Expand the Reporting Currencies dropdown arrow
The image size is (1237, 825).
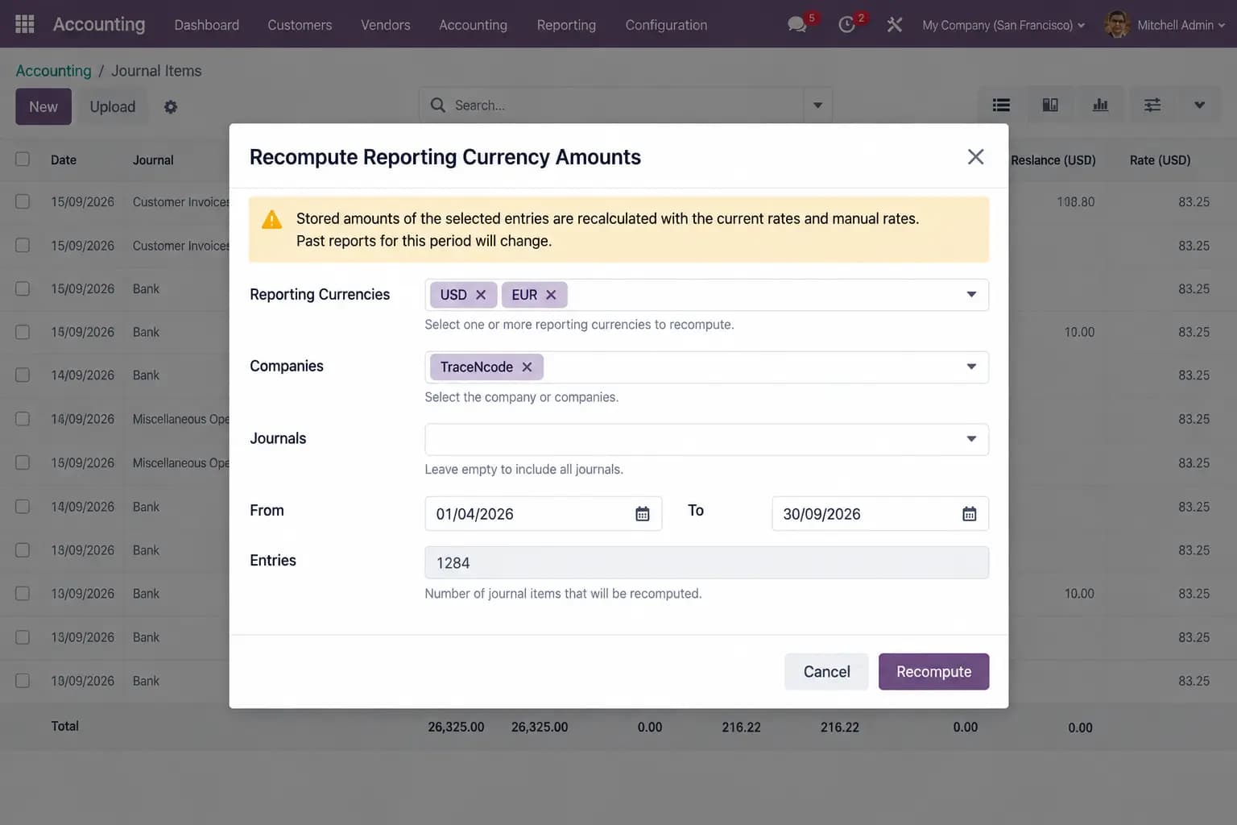(971, 295)
